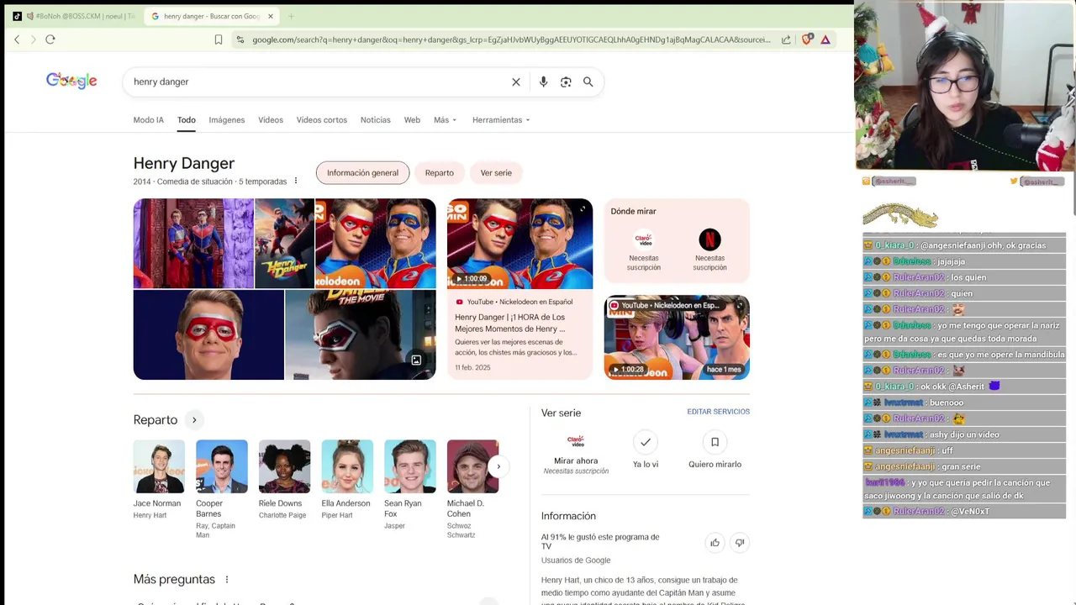Screen dimensions: 1076x605
Task: Reload the page with the refresh icon
Action: click(50, 39)
